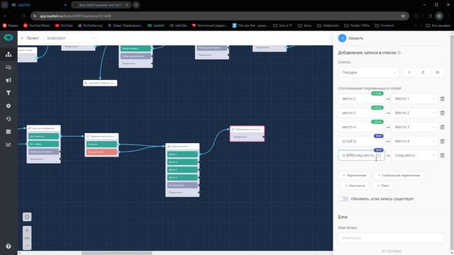The image size is (454, 255).
Task: Click the Имя блока input field
Action: coord(391,238)
